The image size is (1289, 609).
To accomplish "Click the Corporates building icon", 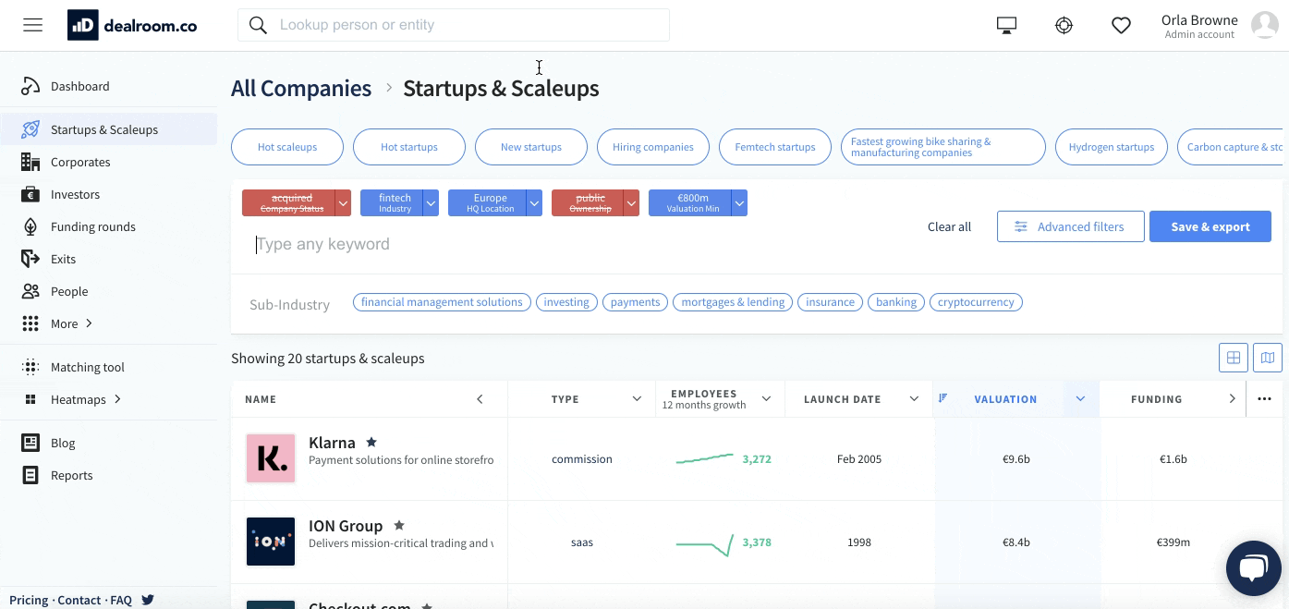I will coord(30,162).
